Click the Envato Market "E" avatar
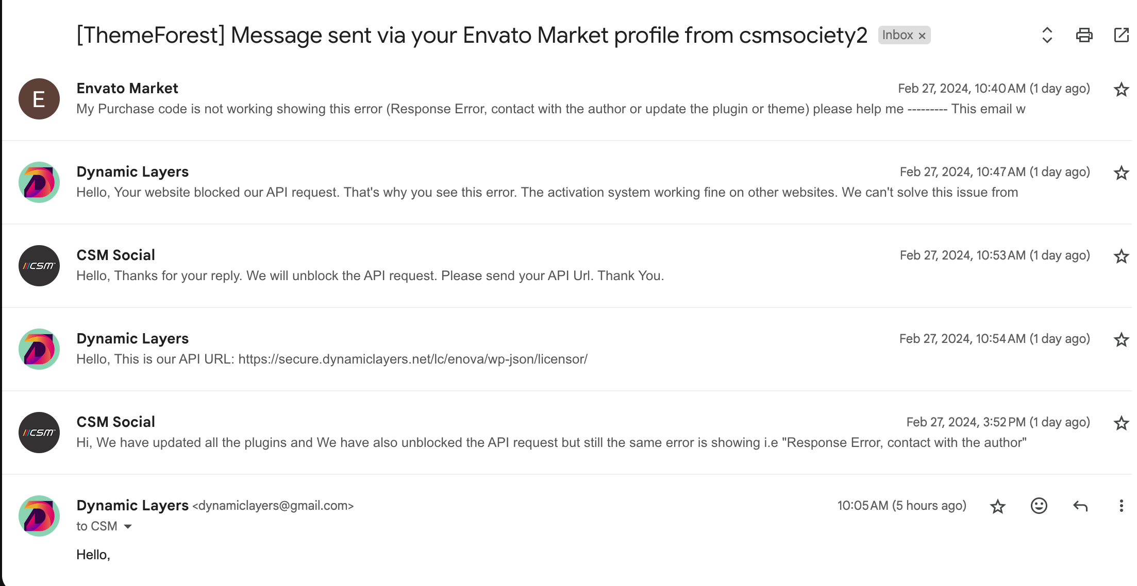1137x586 pixels. pyautogui.click(x=39, y=99)
